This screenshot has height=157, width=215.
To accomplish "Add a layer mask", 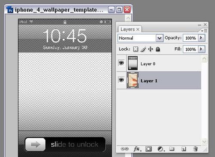I will [148, 149].
